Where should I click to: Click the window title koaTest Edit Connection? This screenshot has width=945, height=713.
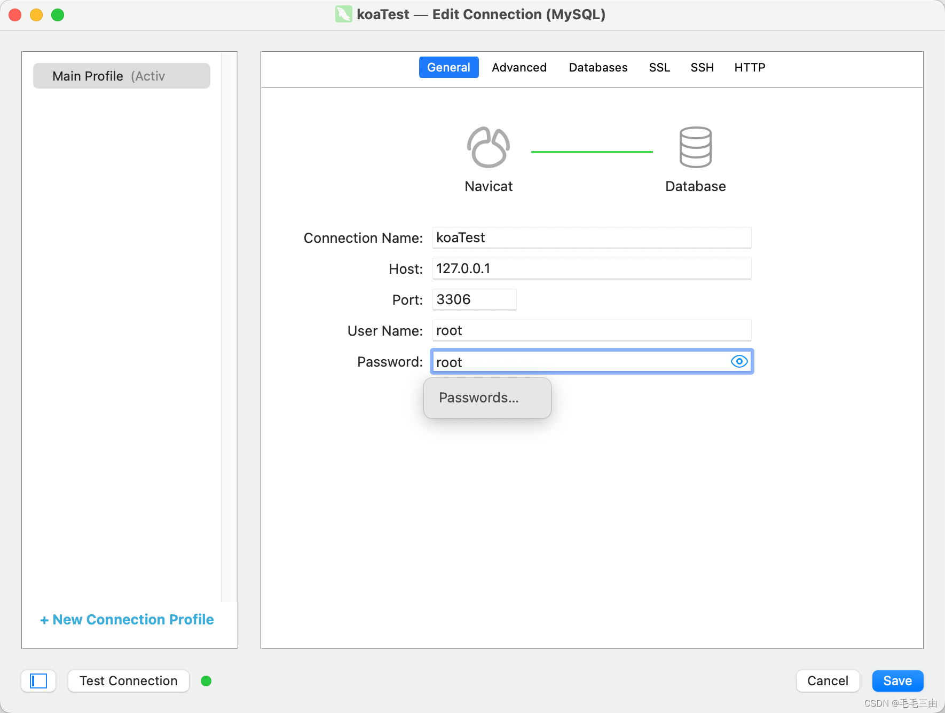pos(481,14)
